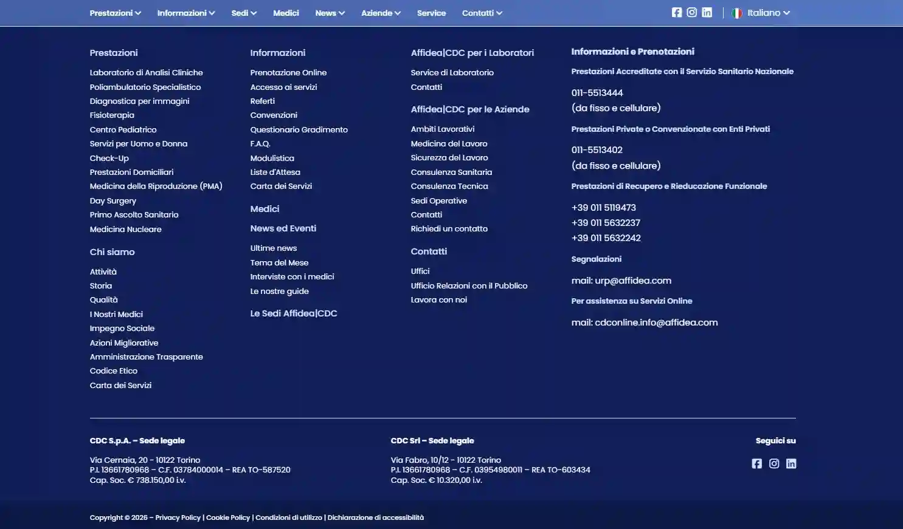Open Lavora con noi link
The width and height of the screenshot is (903, 529).
(438, 299)
